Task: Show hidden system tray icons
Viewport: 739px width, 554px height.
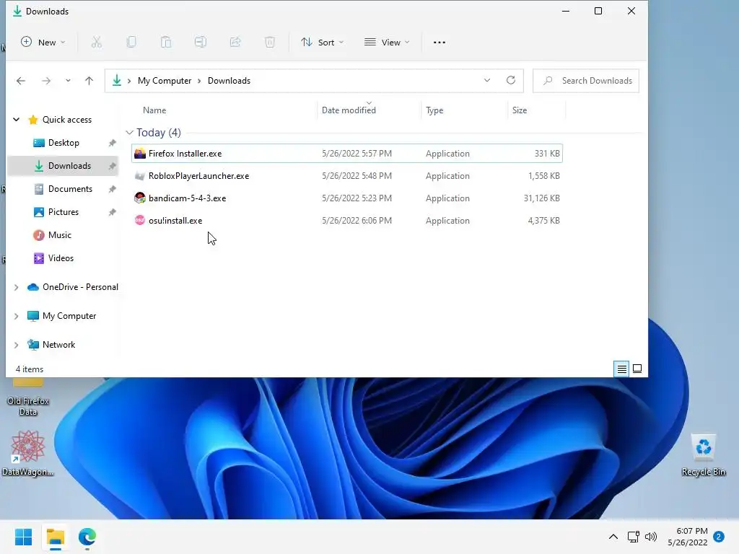Action: point(613,537)
